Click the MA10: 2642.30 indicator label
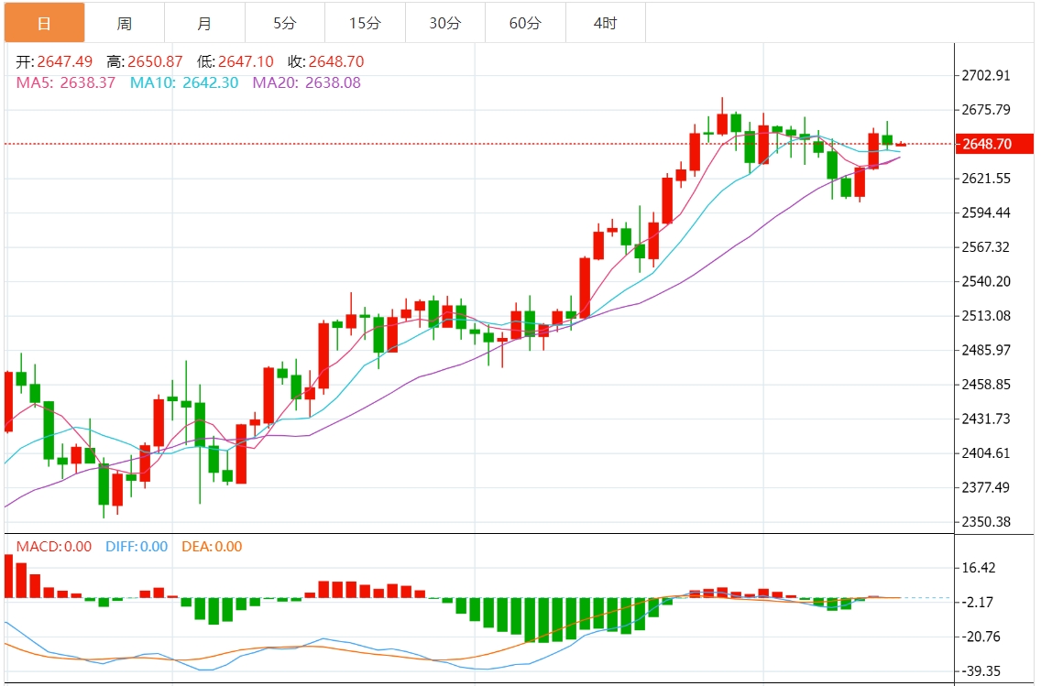This screenshot has height=686, width=1041. point(184,83)
